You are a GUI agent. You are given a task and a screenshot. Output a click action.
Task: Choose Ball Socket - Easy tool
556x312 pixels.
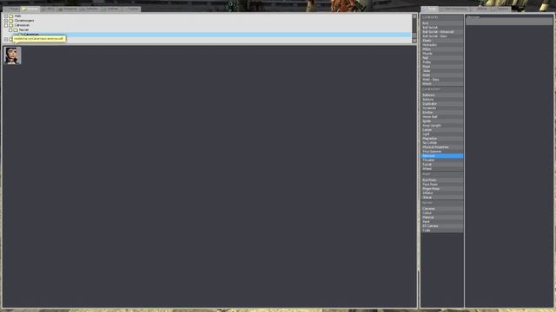click(x=442, y=36)
